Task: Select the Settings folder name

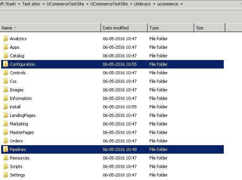Action: point(17,175)
